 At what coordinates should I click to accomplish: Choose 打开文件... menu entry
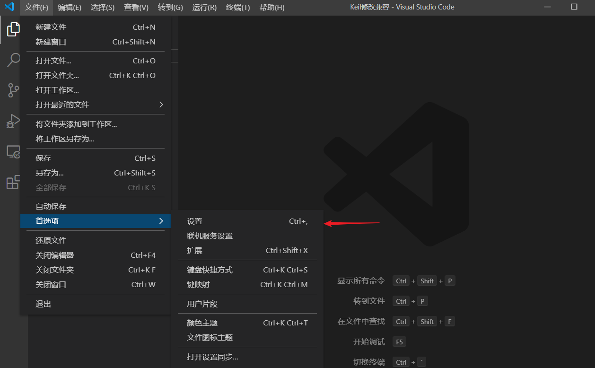(x=96, y=61)
